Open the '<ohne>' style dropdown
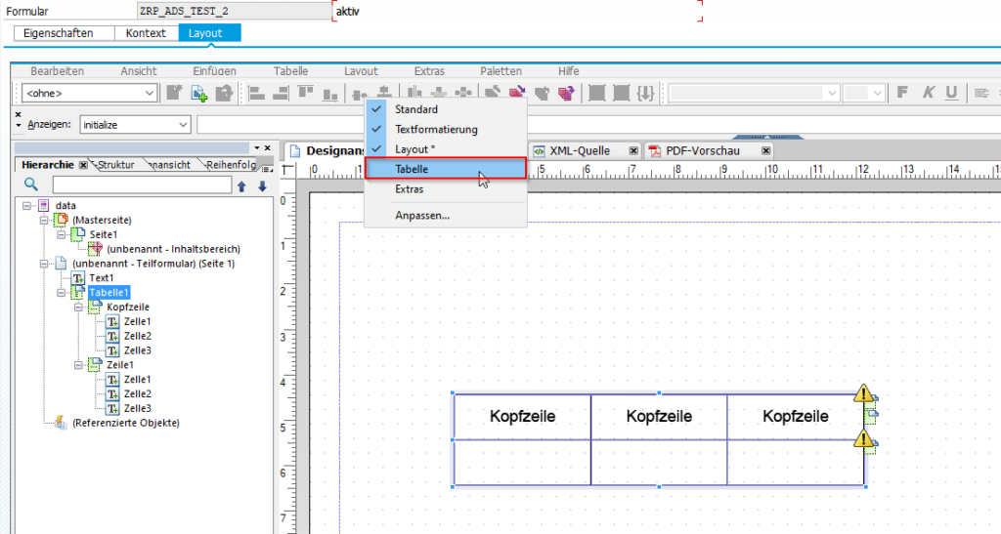The height and width of the screenshot is (534, 1001). point(150,93)
